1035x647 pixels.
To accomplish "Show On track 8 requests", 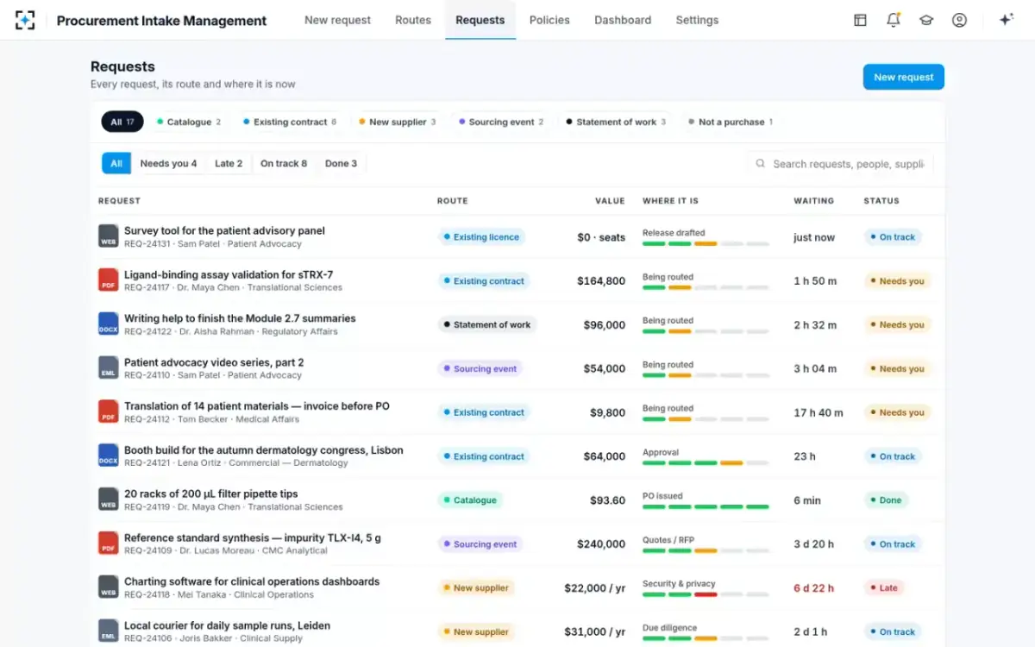I will [x=284, y=163].
